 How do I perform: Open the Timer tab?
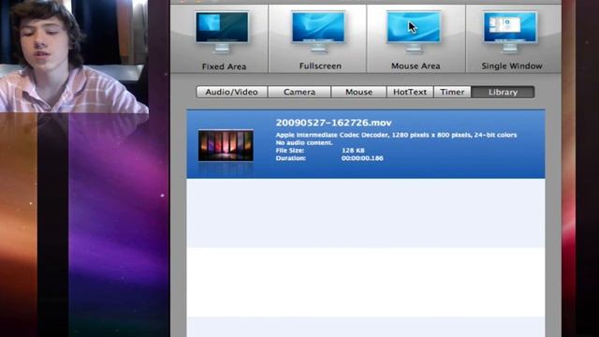pyautogui.click(x=452, y=92)
